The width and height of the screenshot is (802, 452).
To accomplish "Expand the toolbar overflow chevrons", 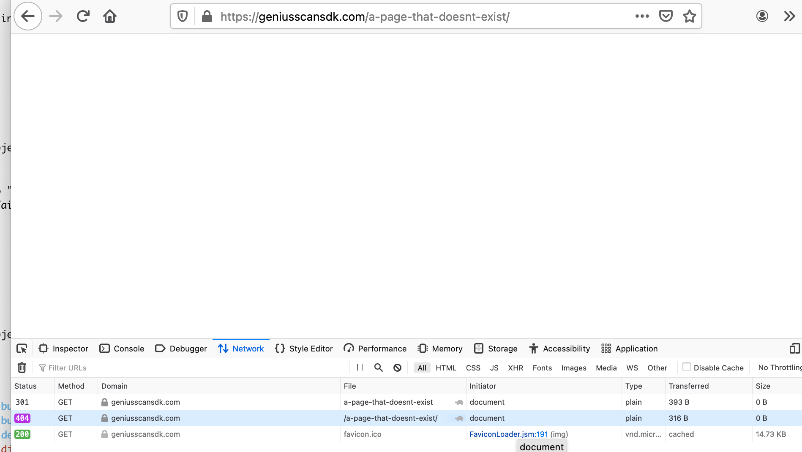I will 789,16.
